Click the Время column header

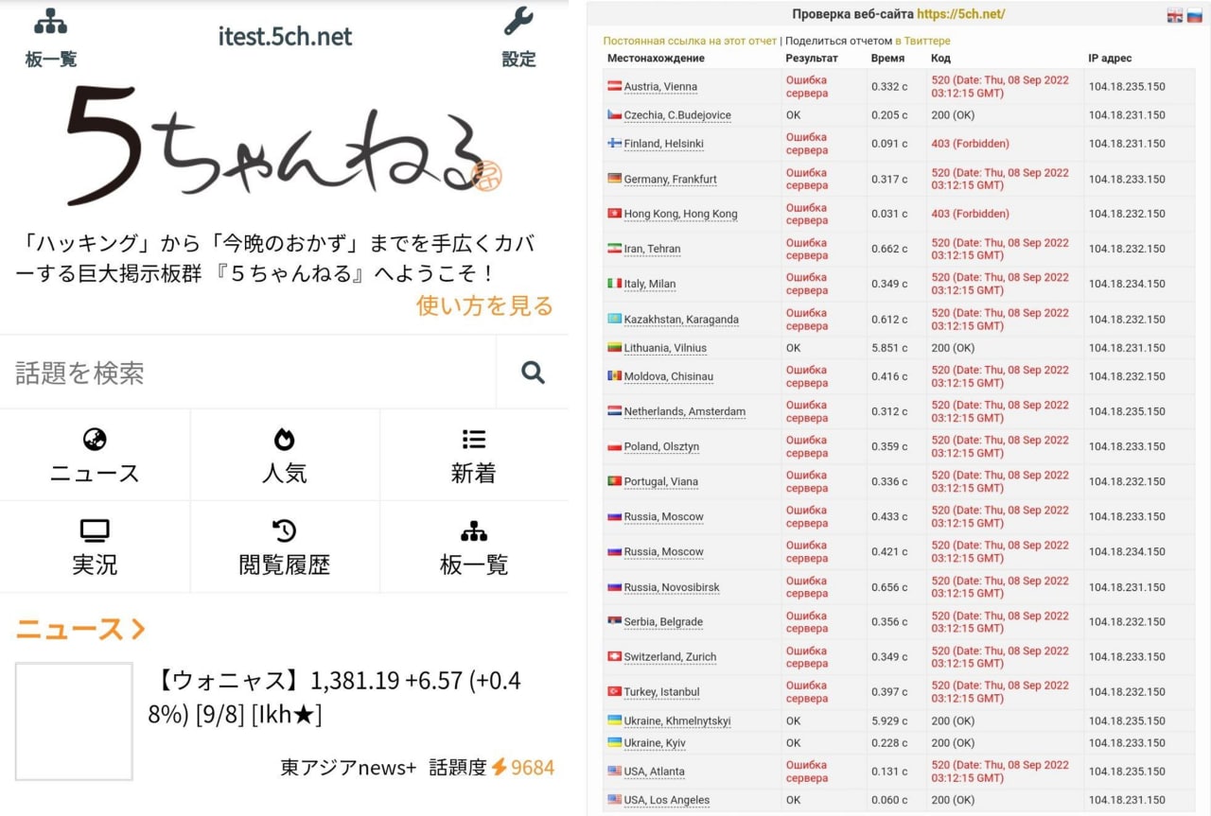point(887,59)
